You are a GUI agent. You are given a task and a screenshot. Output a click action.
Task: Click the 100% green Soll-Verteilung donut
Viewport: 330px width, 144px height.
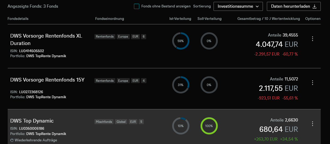(x=209, y=126)
